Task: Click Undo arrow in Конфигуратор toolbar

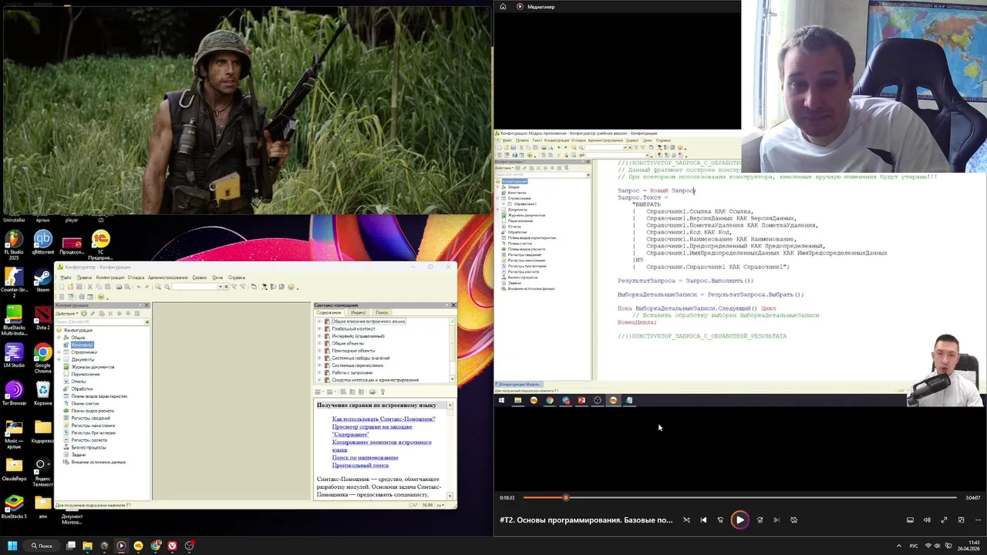Action: (139, 287)
